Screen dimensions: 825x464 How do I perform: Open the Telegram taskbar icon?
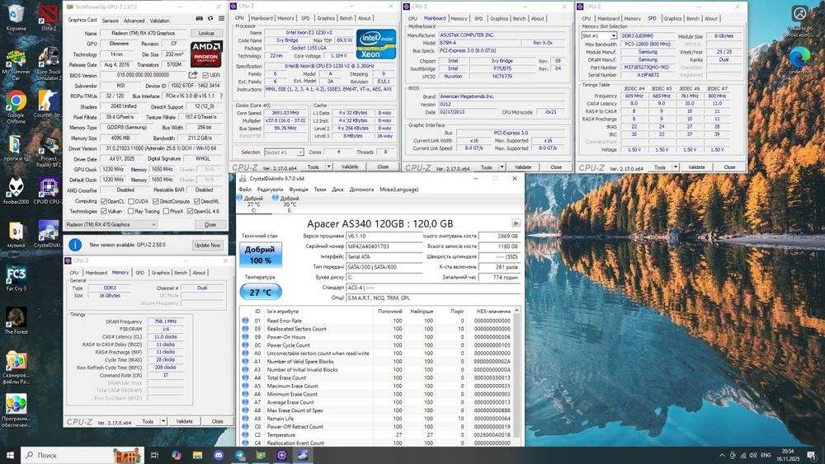click(x=240, y=455)
